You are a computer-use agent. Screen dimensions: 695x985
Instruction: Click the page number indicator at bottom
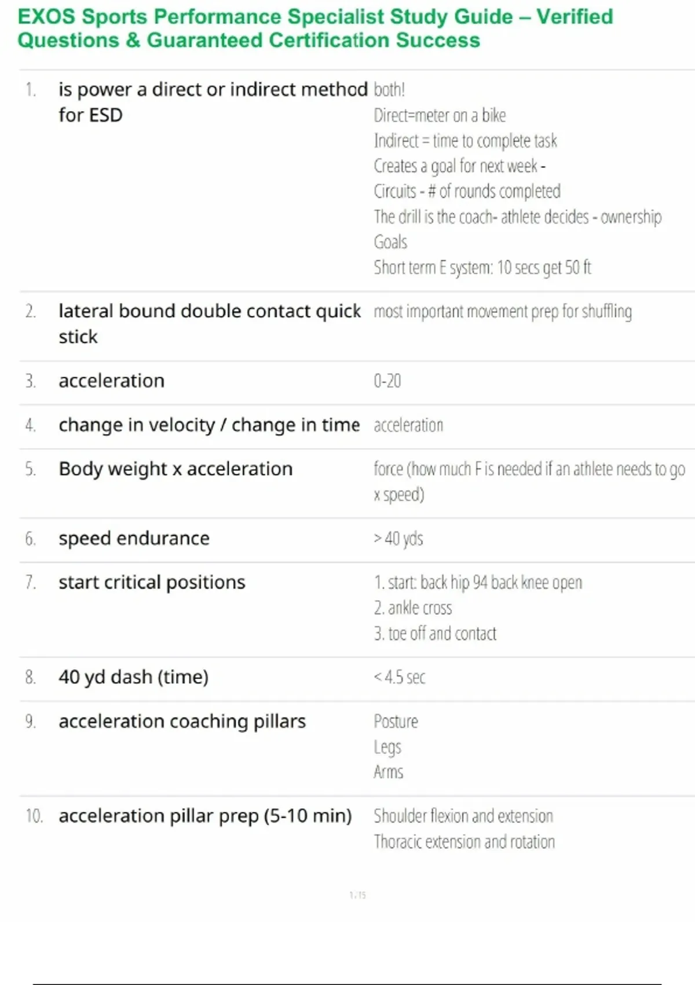click(x=357, y=895)
